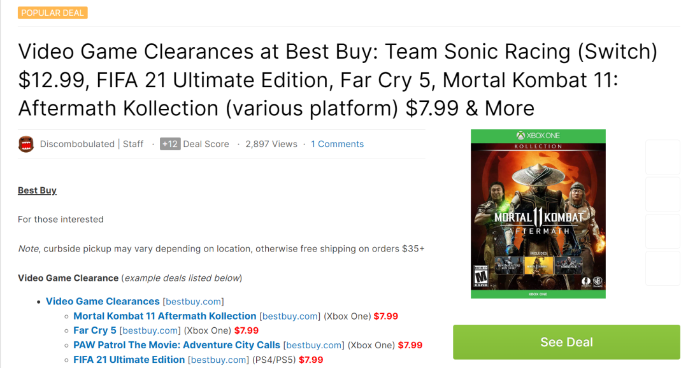Click the +12 Deal Score badge

[x=170, y=144]
